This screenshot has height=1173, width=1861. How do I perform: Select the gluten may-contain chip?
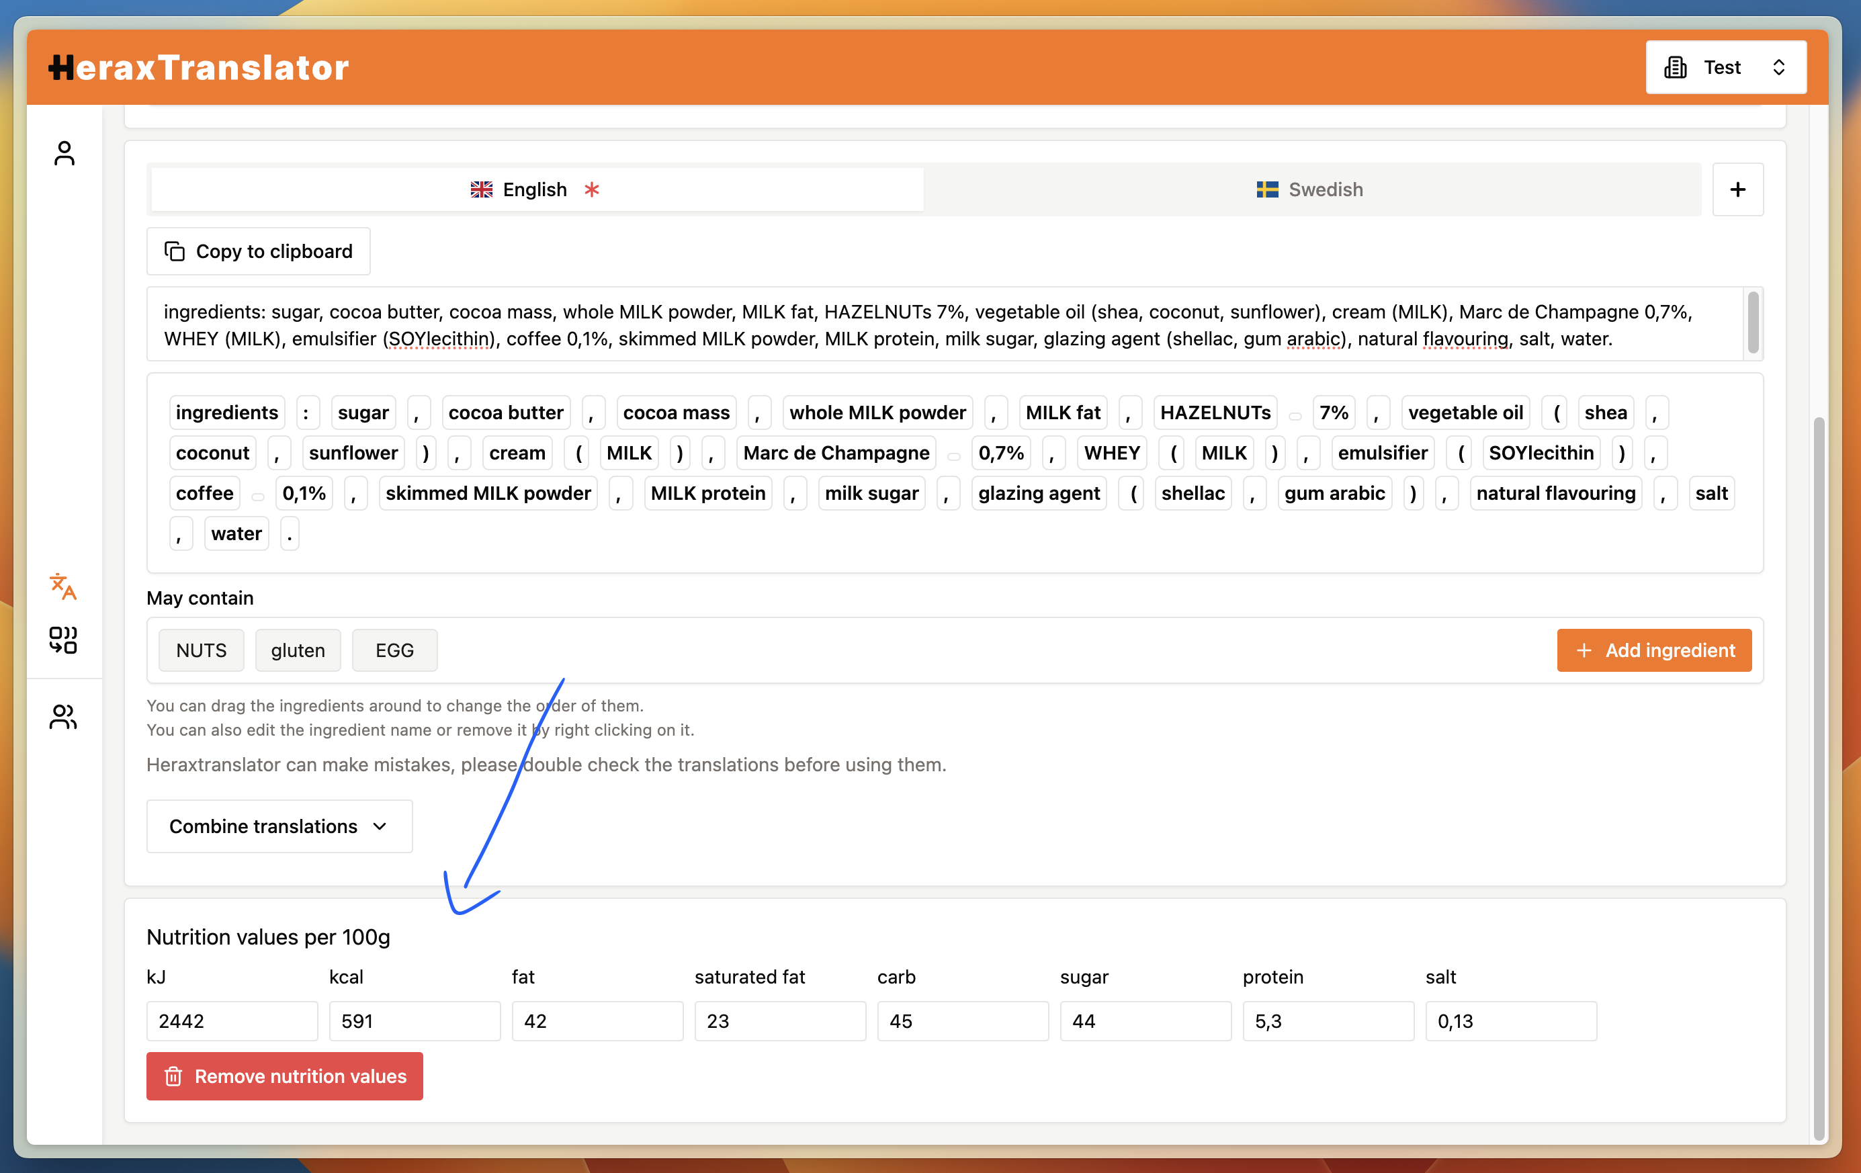pos(298,650)
